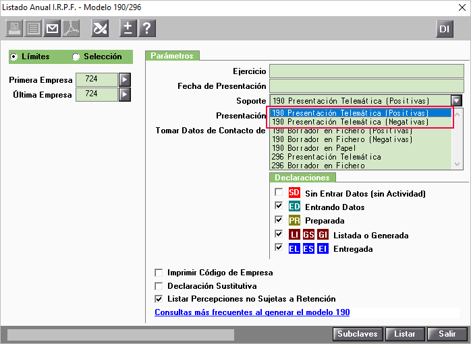This screenshot has width=471, height=344.
Task: Click the dark red LI badge
Action: (294, 234)
